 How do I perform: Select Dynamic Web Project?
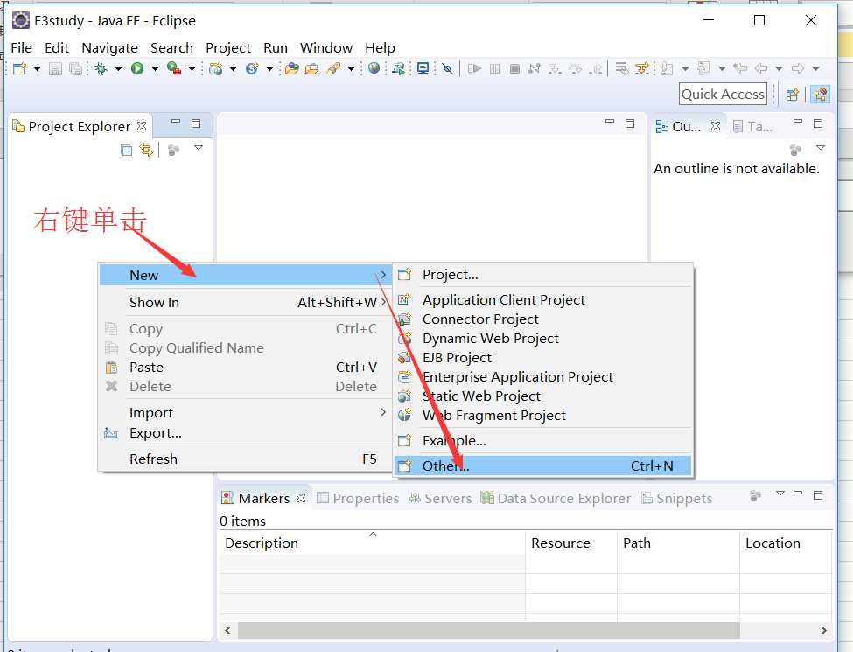point(543,339)
